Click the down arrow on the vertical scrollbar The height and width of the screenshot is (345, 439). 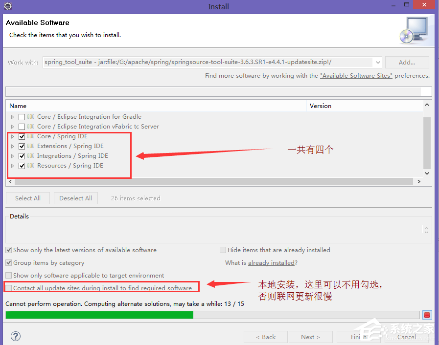click(426, 172)
